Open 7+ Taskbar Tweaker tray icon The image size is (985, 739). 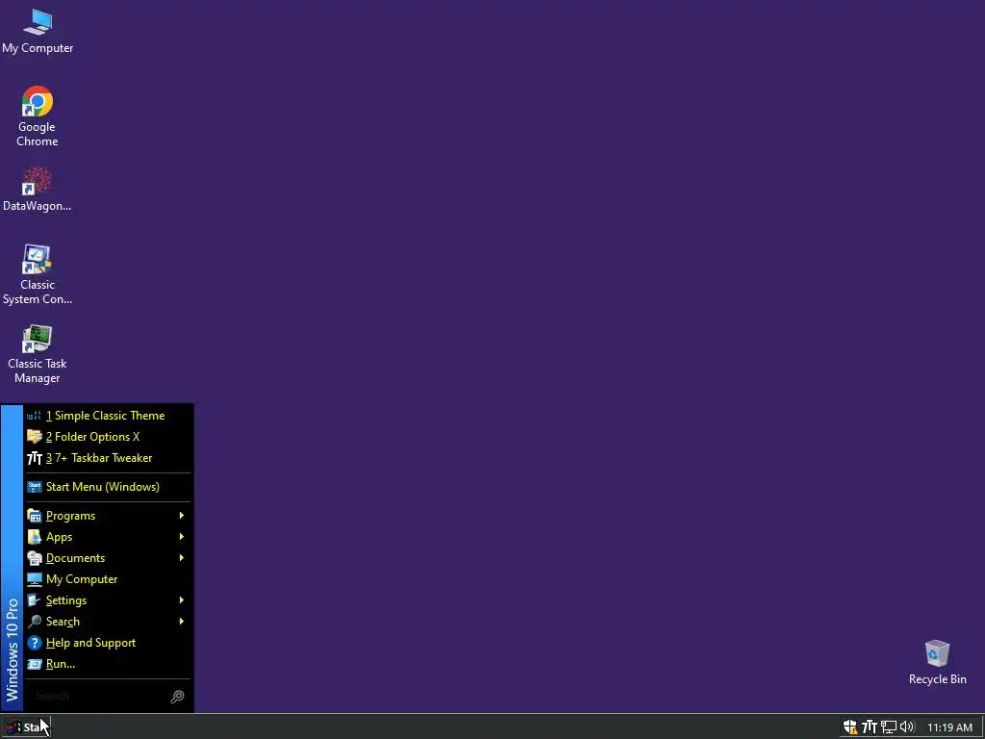(870, 727)
